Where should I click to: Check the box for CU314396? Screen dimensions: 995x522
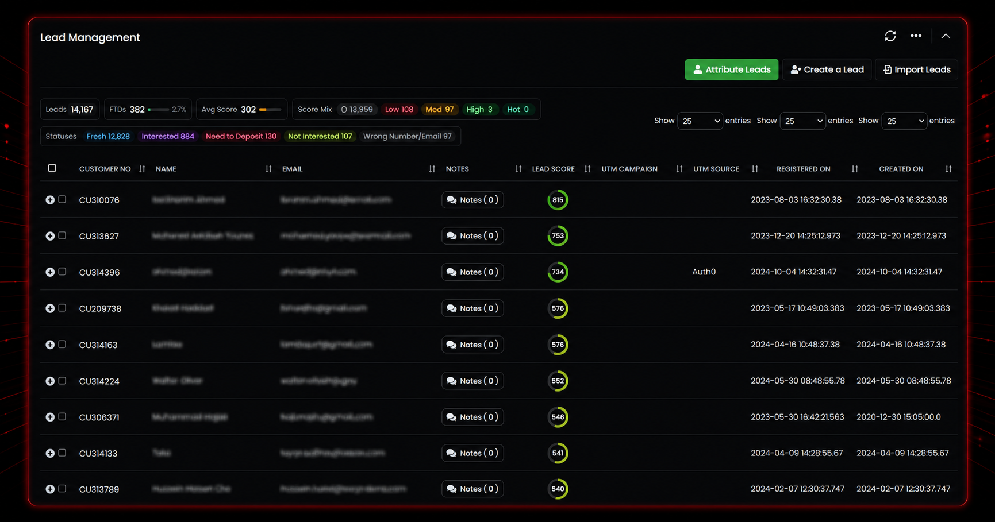click(62, 272)
